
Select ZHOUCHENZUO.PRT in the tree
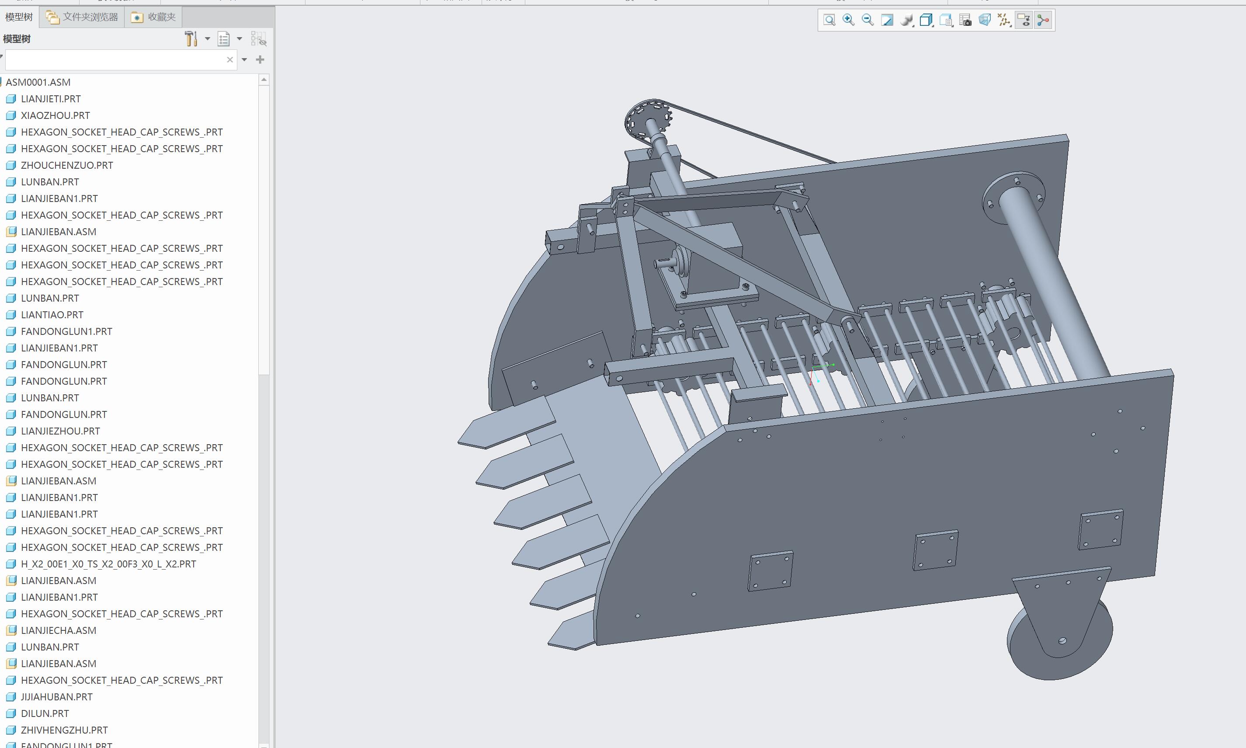(x=67, y=165)
